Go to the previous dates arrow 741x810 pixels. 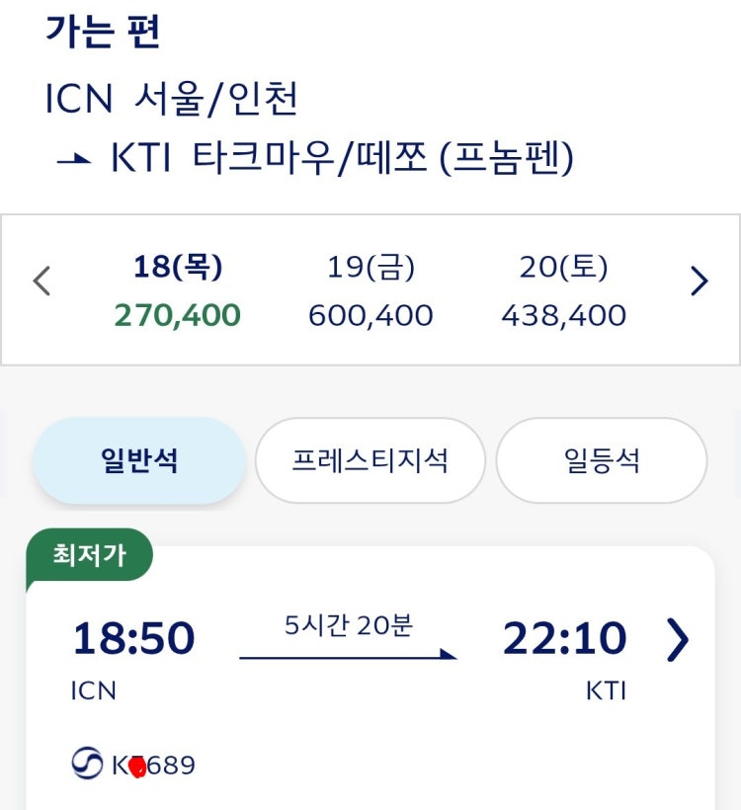click(41, 281)
